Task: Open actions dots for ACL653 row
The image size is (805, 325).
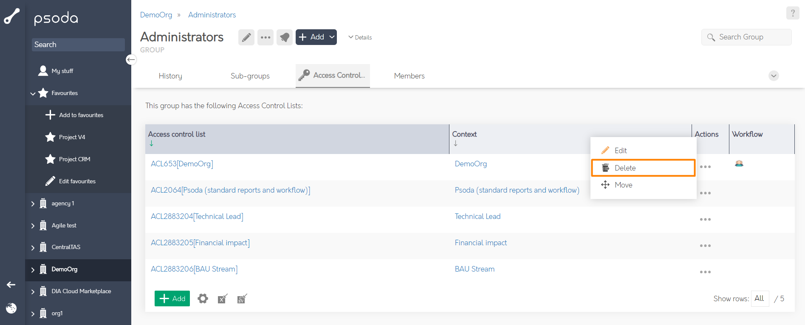Action: click(705, 167)
